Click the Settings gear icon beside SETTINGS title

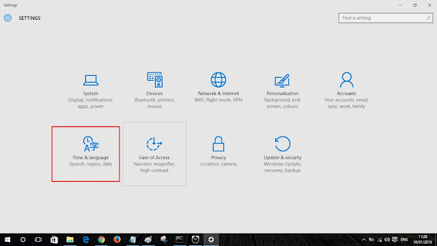(8, 18)
